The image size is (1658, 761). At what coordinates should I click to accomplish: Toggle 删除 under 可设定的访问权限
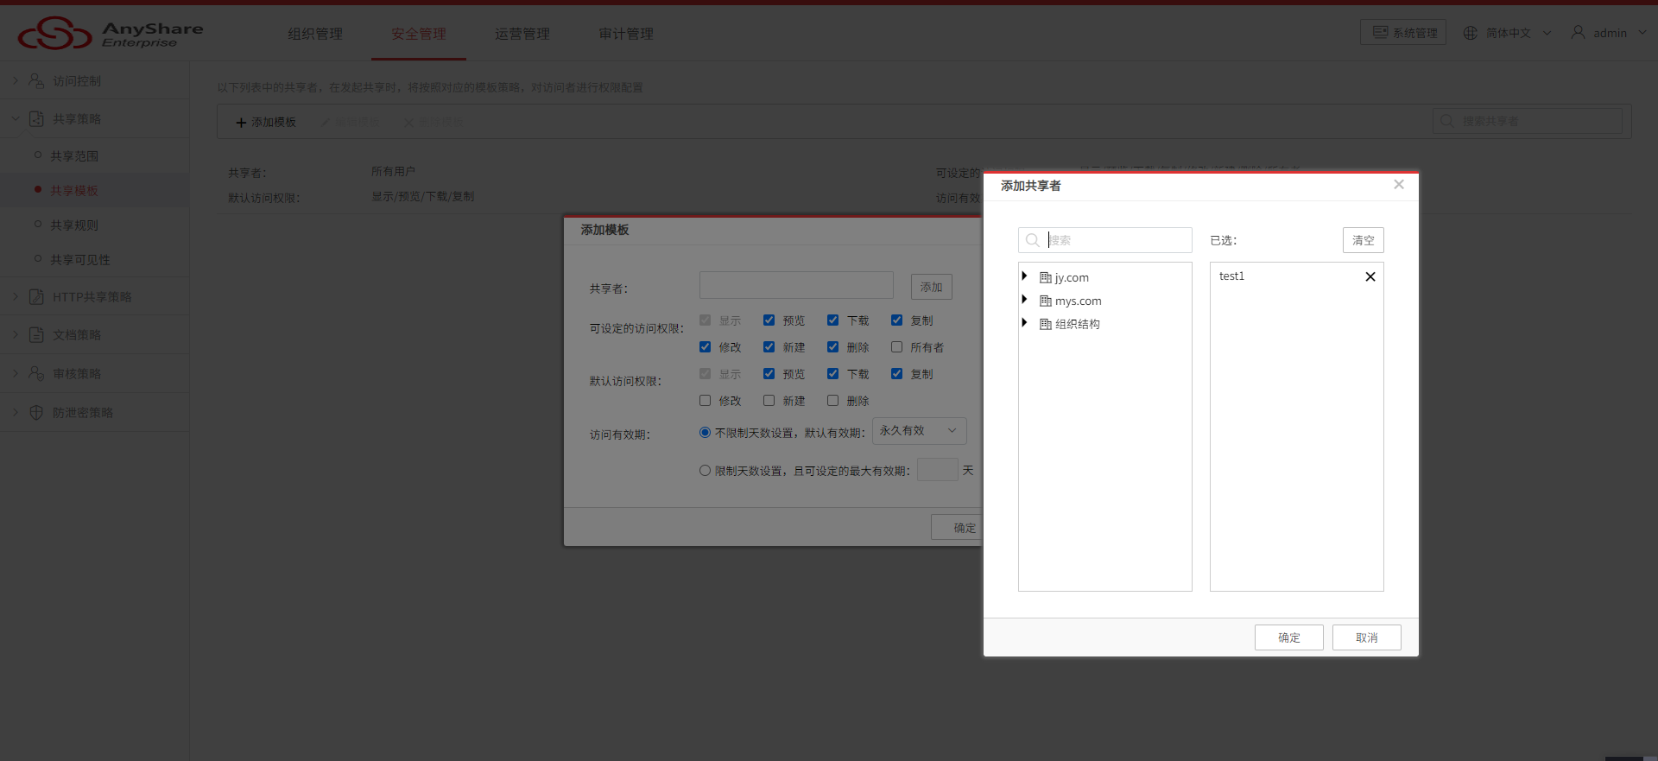832,347
